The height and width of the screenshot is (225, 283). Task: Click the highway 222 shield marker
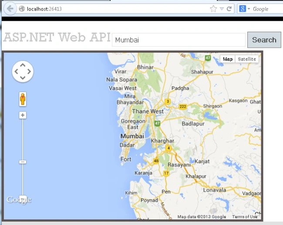pyautogui.click(x=183, y=106)
